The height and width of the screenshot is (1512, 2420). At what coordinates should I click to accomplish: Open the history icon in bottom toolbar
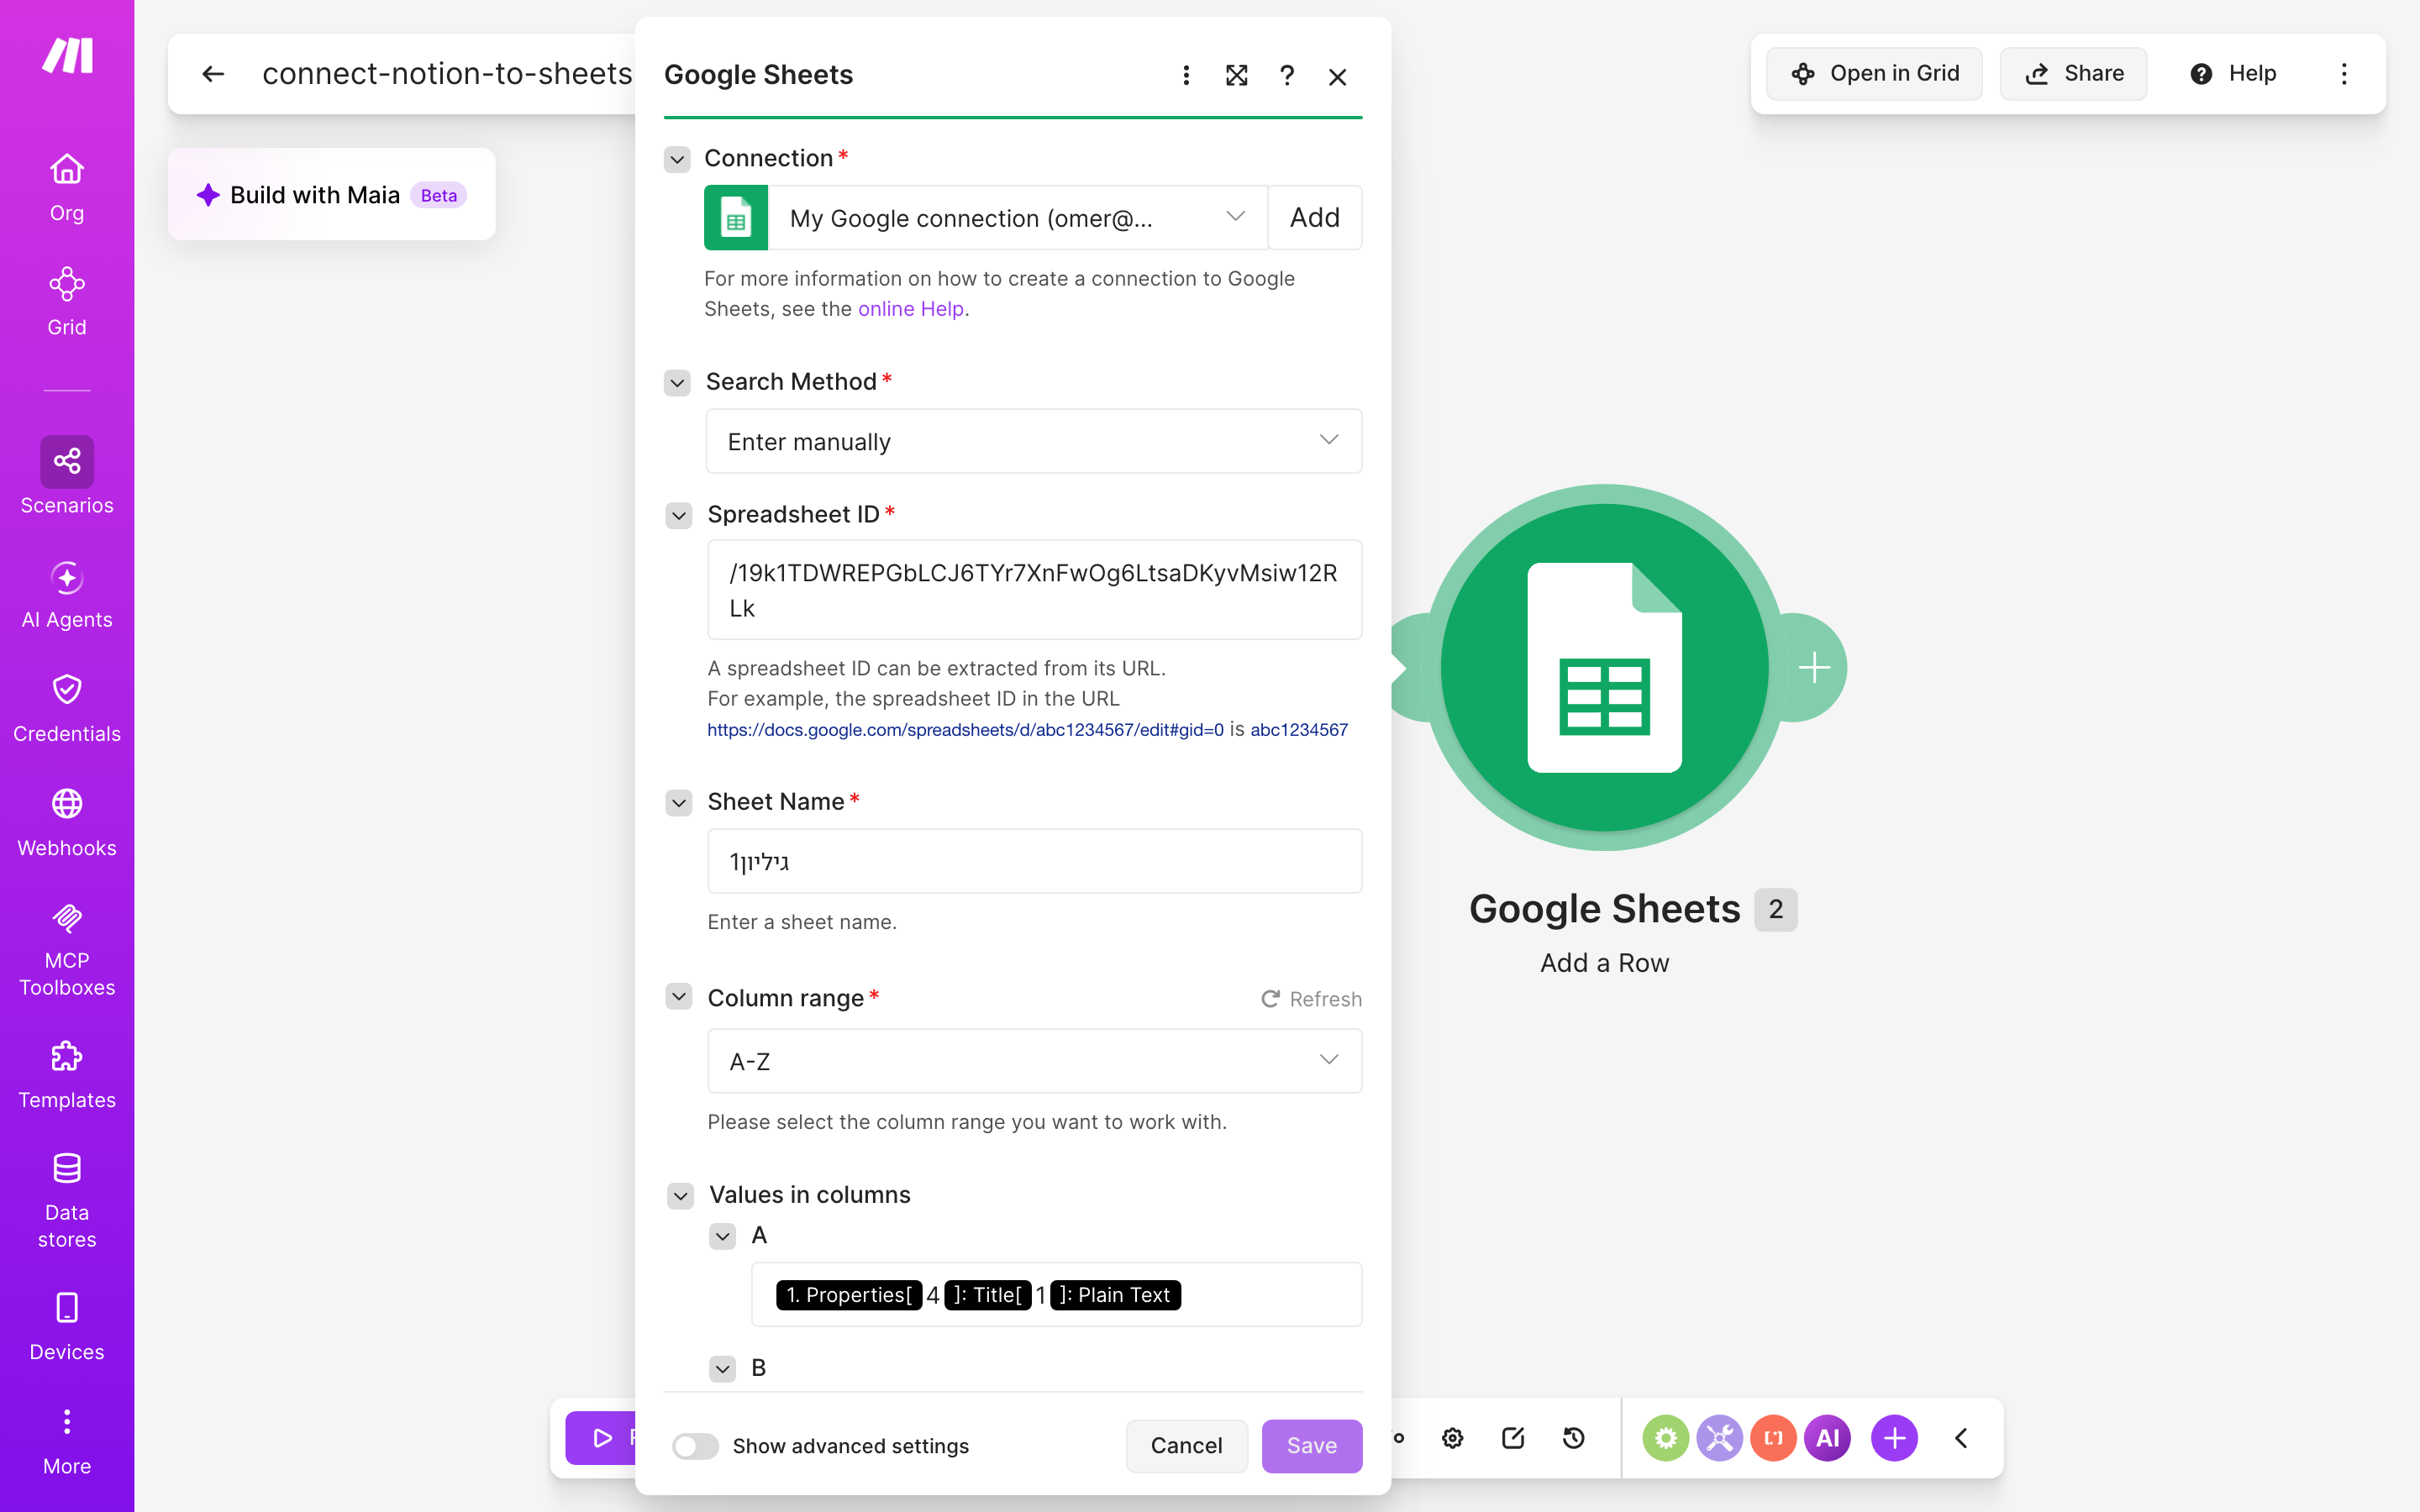click(x=1574, y=1438)
